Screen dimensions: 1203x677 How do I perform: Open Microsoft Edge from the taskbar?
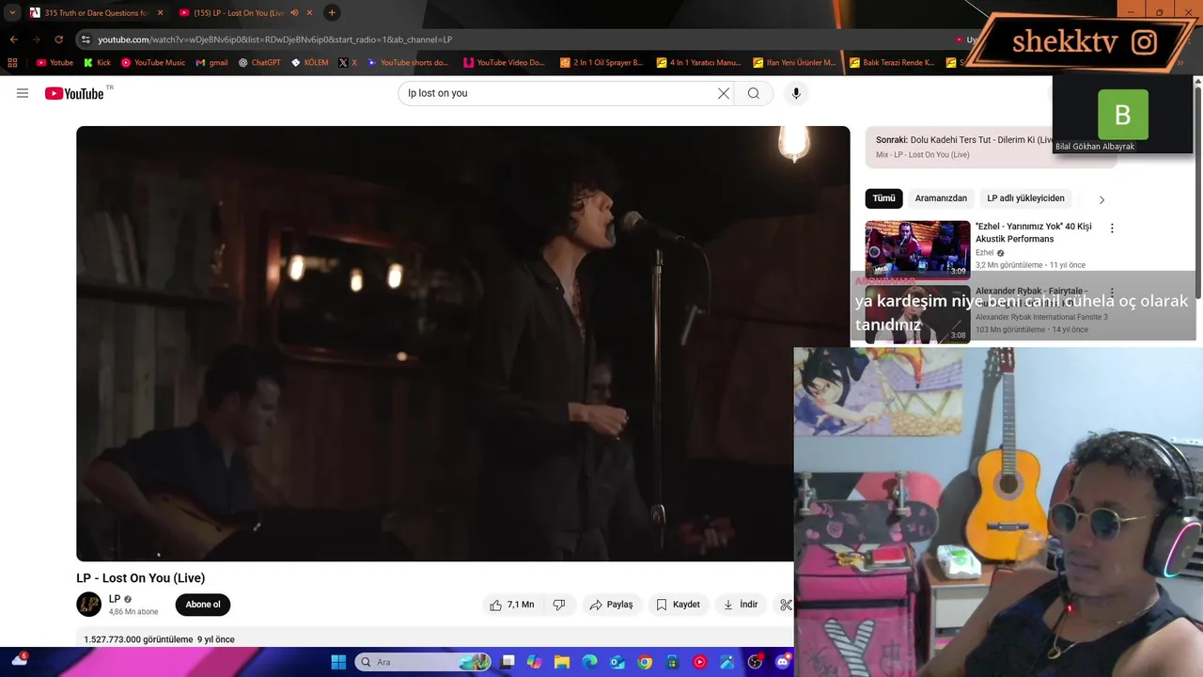[x=589, y=662]
